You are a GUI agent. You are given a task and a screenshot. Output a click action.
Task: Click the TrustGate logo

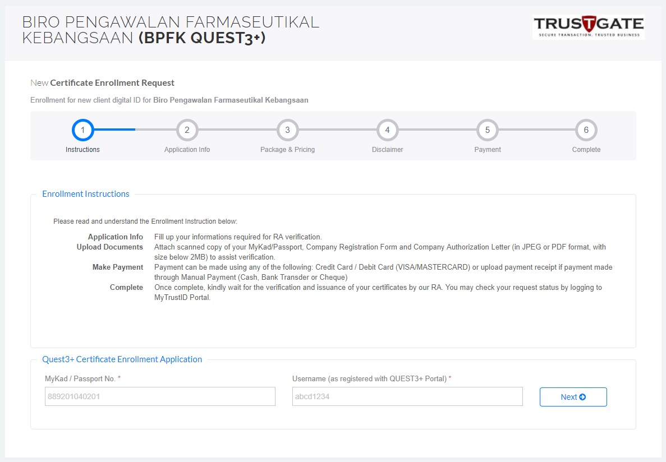pos(588,27)
